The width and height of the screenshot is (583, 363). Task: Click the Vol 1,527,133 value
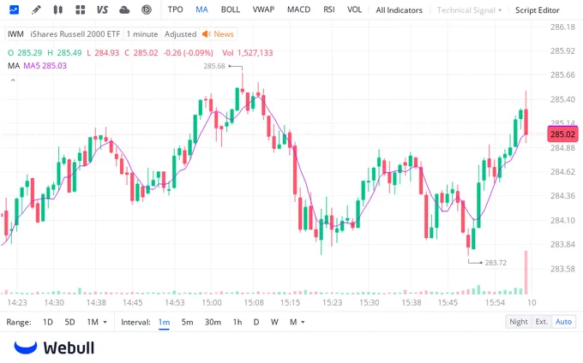click(x=248, y=53)
